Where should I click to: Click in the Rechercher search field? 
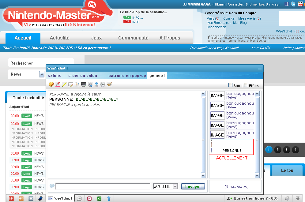[x=41, y=63]
